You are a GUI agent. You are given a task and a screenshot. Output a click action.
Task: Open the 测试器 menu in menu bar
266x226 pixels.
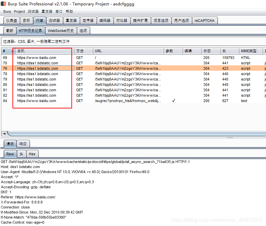[33, 11]
